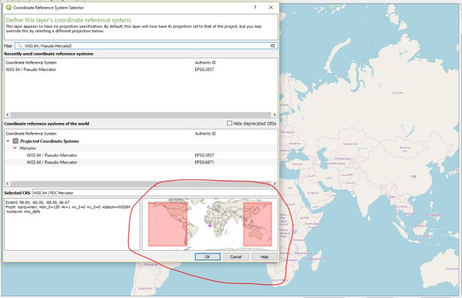Click the world extent preview map
Image resolution: width=462 pixels, height=298 pixels.
coord(210,224)
